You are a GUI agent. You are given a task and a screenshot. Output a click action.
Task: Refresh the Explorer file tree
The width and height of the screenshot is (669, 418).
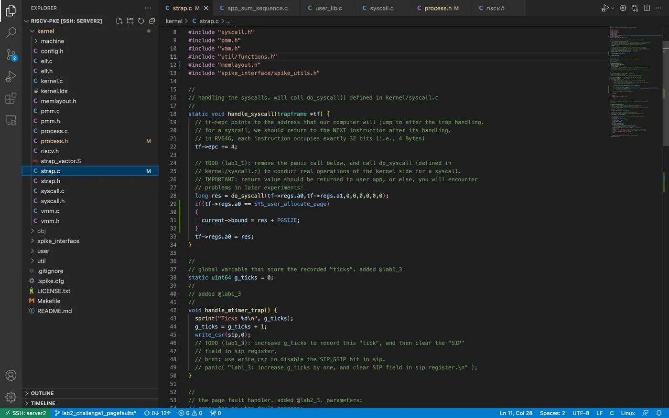(x=141, y=21)
